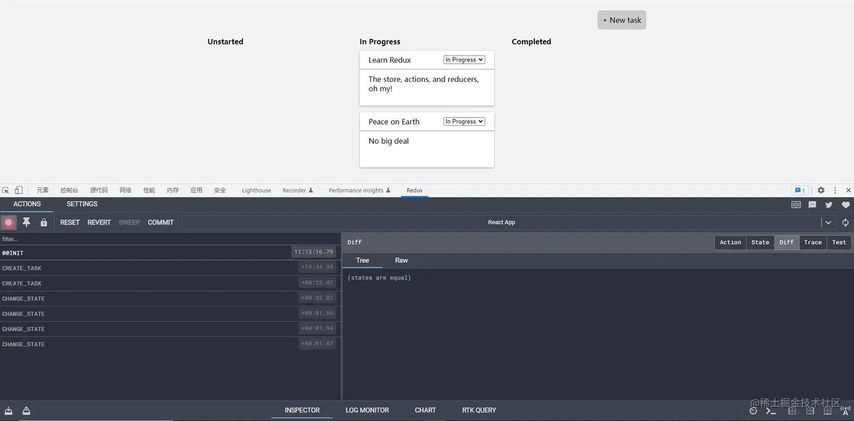Switch to the LOG MONITOR tab
Viewport: 854px width, 421px height.
367,410
